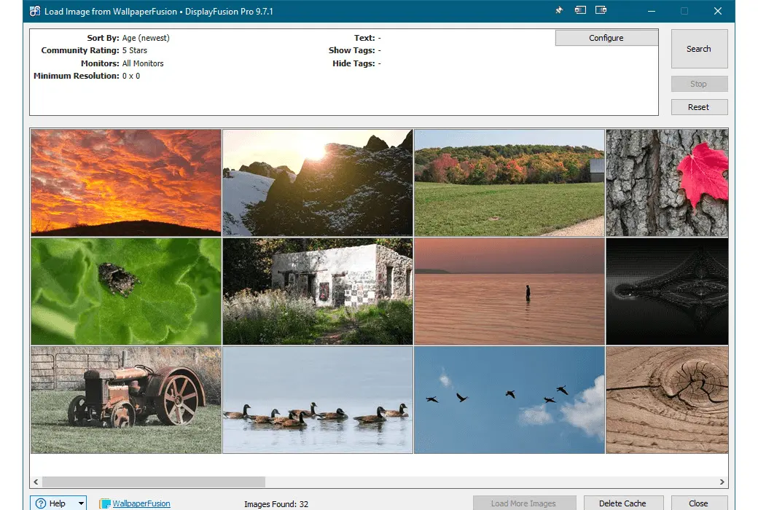This screenshot has height=510, width=758.
Task: Open the Configure search settings
Action: pyautogui.click(x=606, y=38)
